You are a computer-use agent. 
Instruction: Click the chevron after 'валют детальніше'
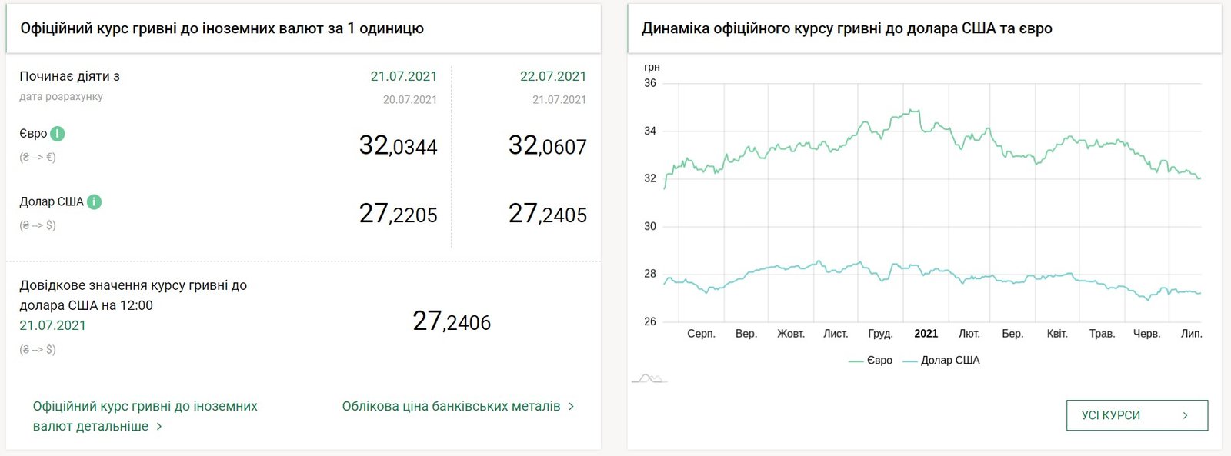click(x=159, y=427)
